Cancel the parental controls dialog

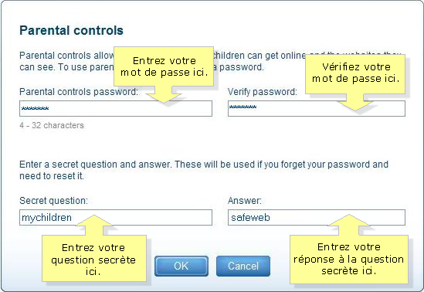(x=243, y=266)
